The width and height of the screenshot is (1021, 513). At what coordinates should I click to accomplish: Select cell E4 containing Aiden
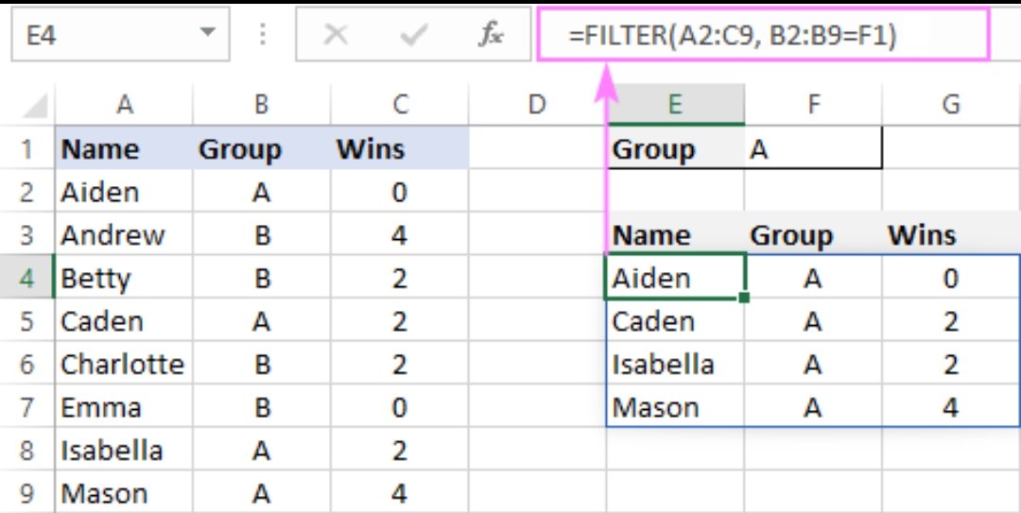(x=675, y=278)
